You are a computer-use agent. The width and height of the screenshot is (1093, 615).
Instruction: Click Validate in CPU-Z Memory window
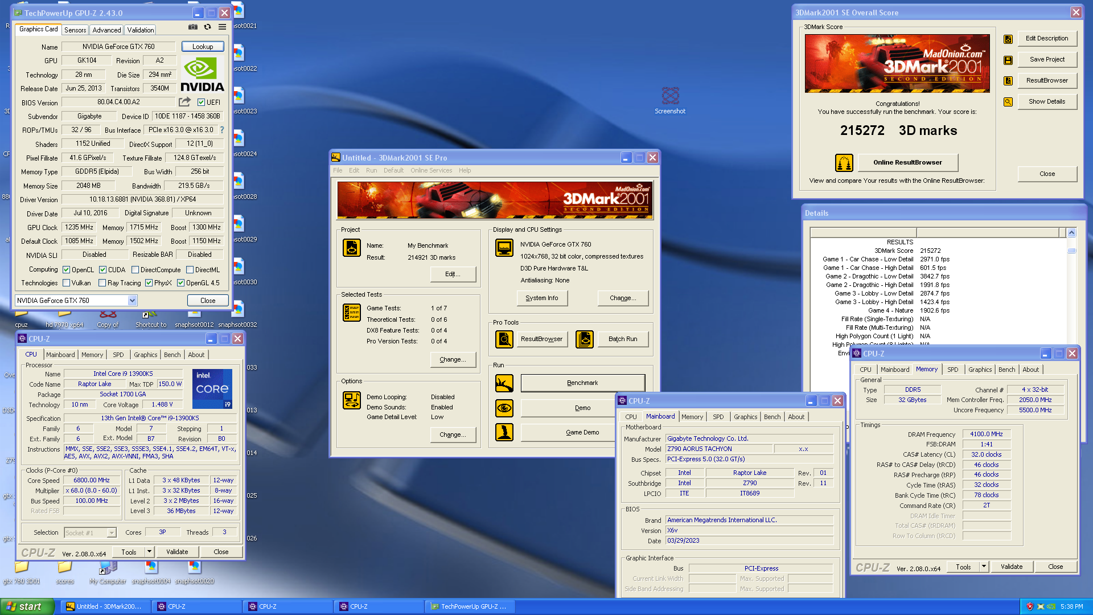(1012, 567)
